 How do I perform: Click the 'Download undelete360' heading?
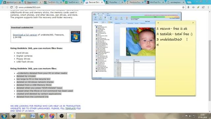coord(22,27)
